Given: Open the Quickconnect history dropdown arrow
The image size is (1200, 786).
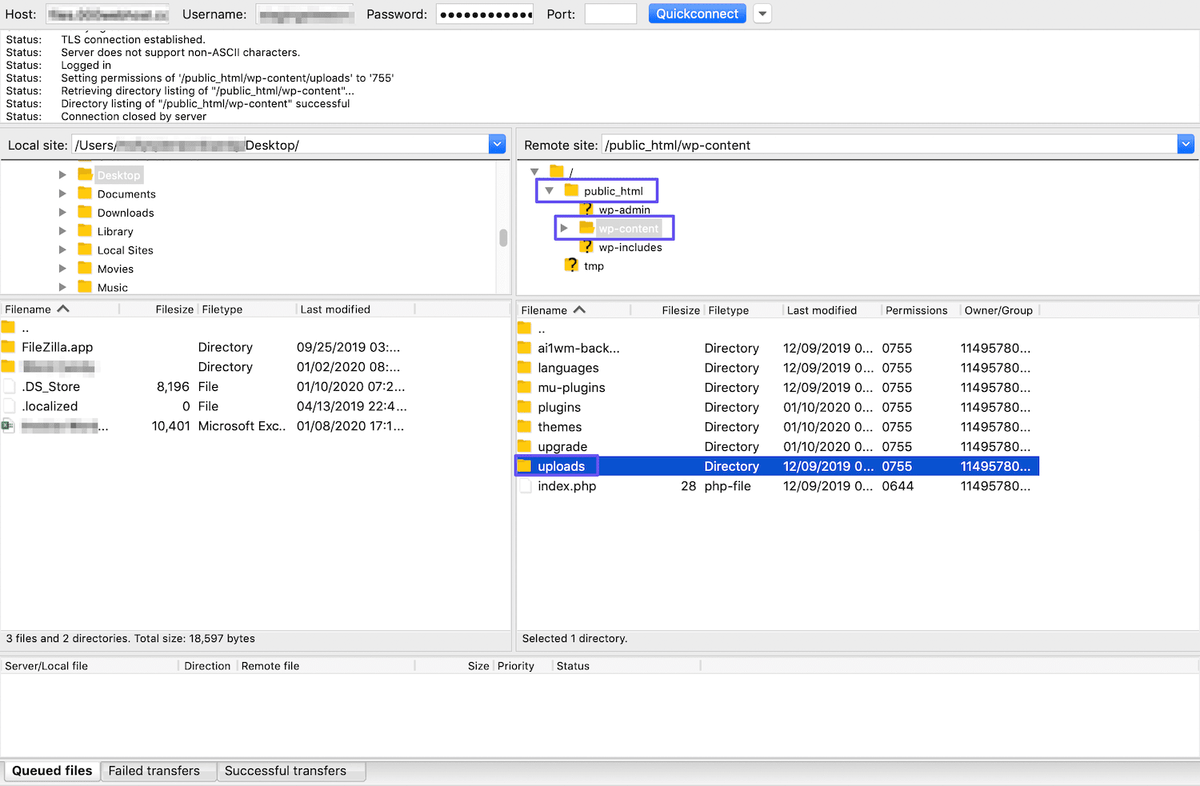Looking at the screenshot, I should point(762,13).
